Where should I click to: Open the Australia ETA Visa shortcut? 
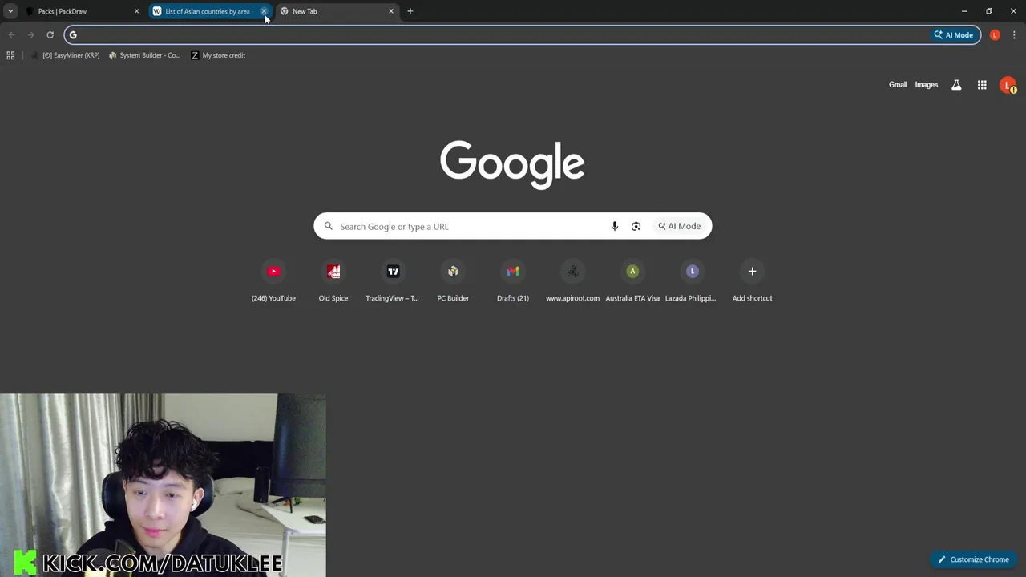pos(632,281)
